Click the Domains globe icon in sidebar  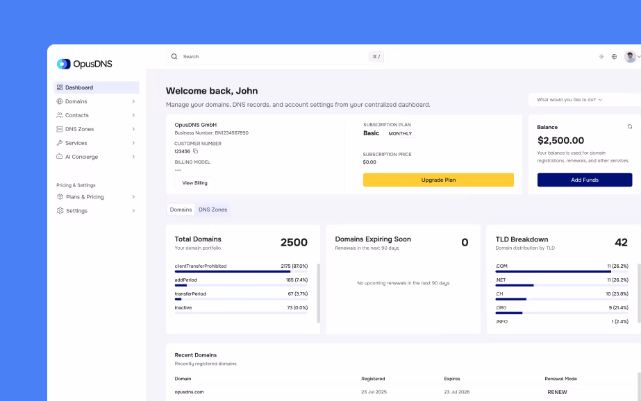60,101
